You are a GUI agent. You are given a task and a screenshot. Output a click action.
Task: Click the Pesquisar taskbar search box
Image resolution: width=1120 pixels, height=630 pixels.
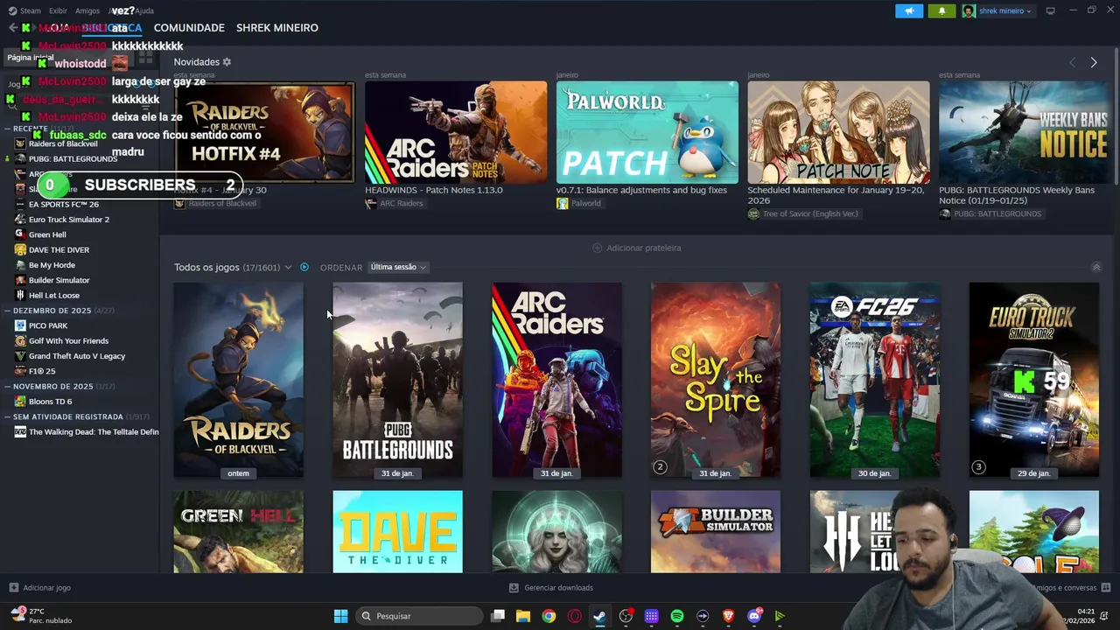pos(419,616)
